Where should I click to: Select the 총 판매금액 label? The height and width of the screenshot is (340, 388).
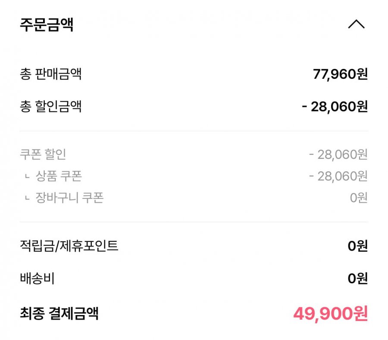(50, 74)
